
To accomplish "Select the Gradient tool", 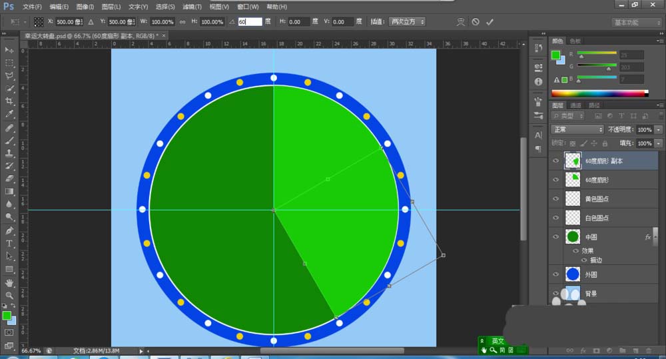I will coord(9,192).
